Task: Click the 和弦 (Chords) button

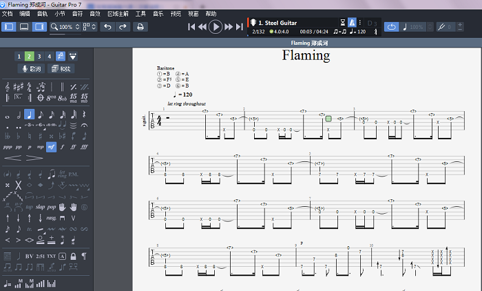Action: (x=61, y=69)
